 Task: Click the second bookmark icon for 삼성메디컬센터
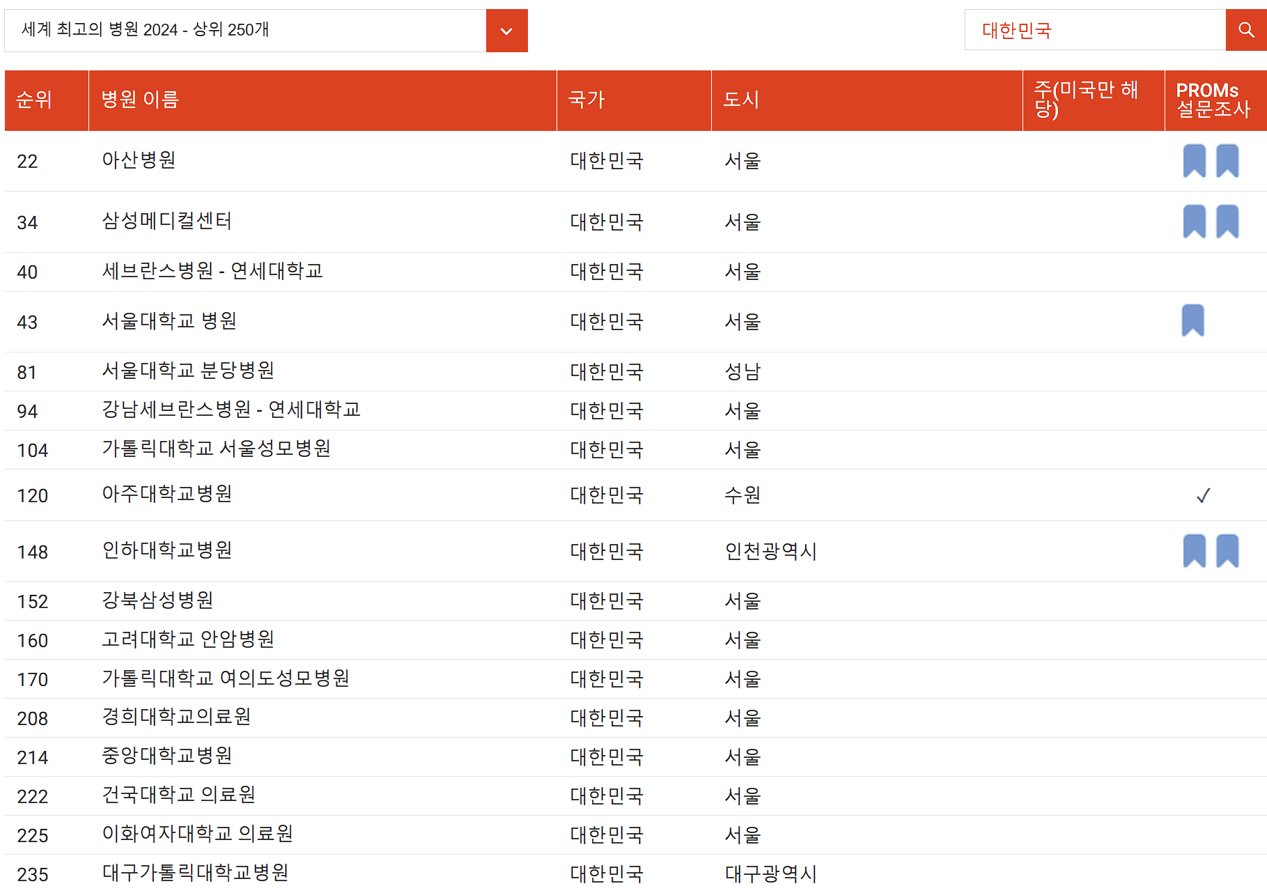(x=1227, y=222)
